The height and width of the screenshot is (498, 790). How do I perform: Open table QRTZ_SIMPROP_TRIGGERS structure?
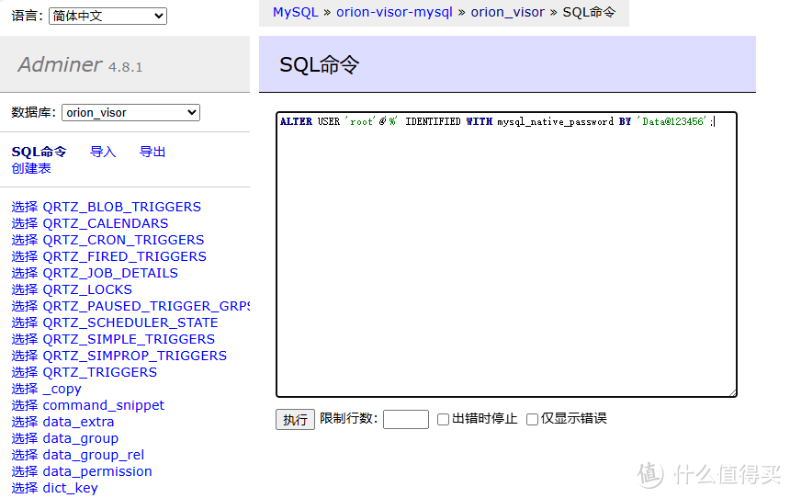[134, 357]
